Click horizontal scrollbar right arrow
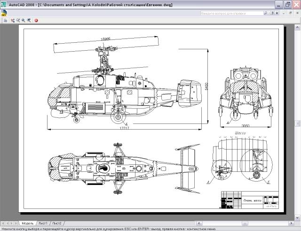This screenshot has height=231, width=301. pos(292,223)
